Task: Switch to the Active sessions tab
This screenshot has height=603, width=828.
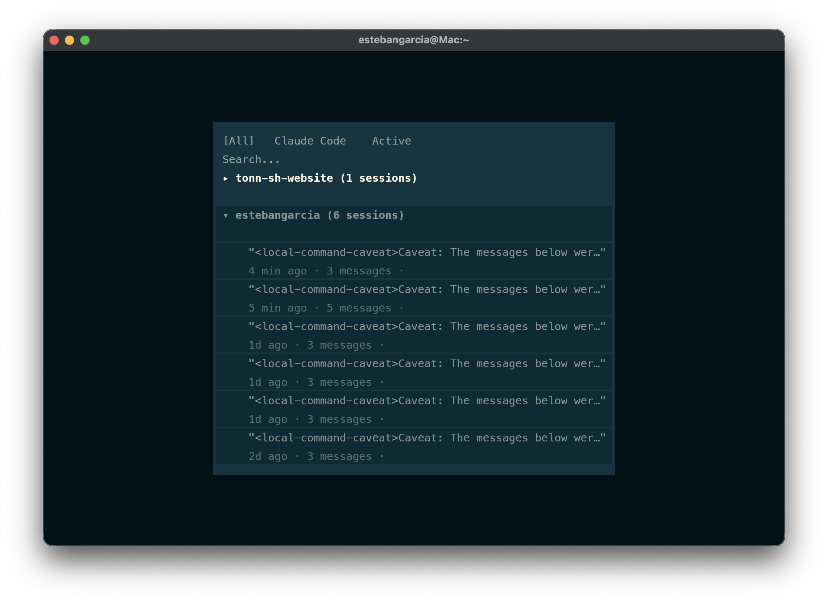Action: (x=391, y=141)
